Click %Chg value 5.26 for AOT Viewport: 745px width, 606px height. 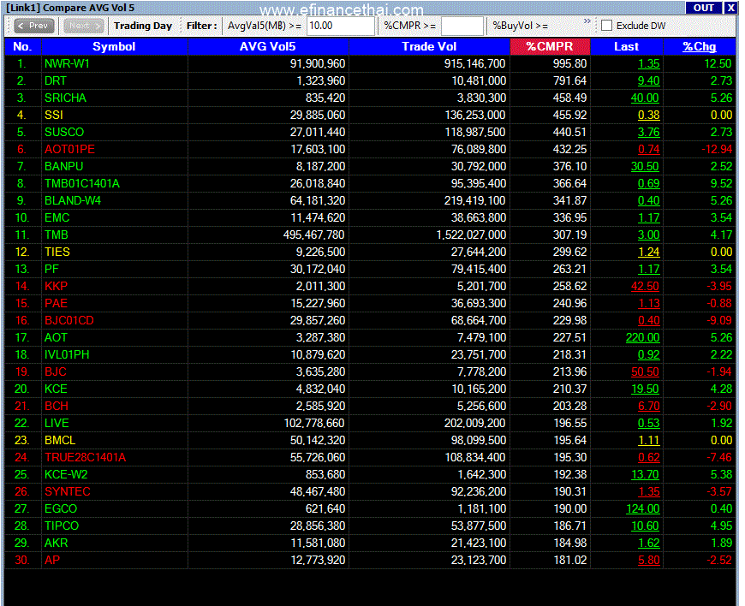click(721, 337)
